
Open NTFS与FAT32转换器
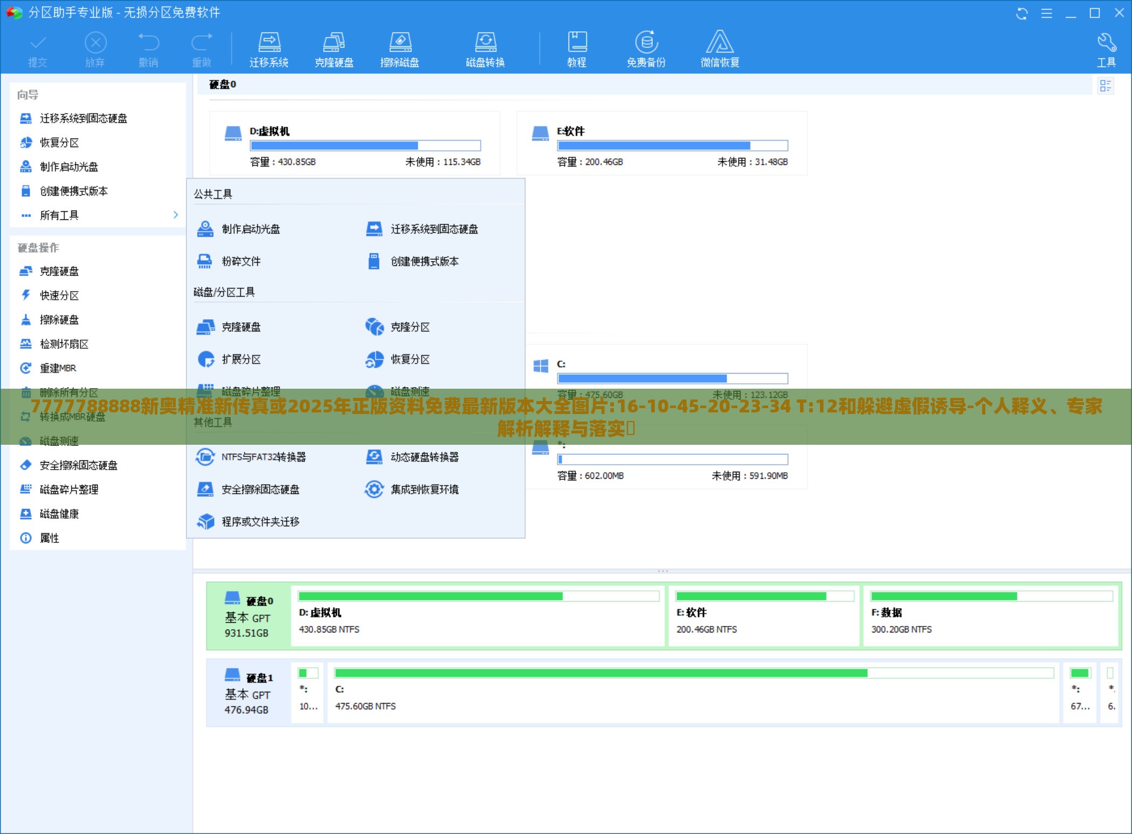click(x=251, y=457)
